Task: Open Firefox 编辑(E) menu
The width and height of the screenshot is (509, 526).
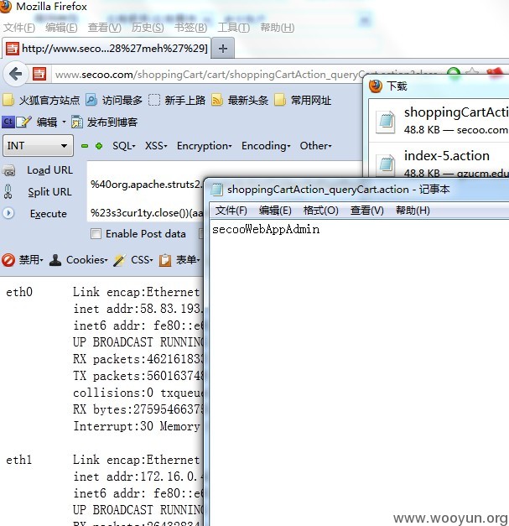Action: tap(61, 27)
